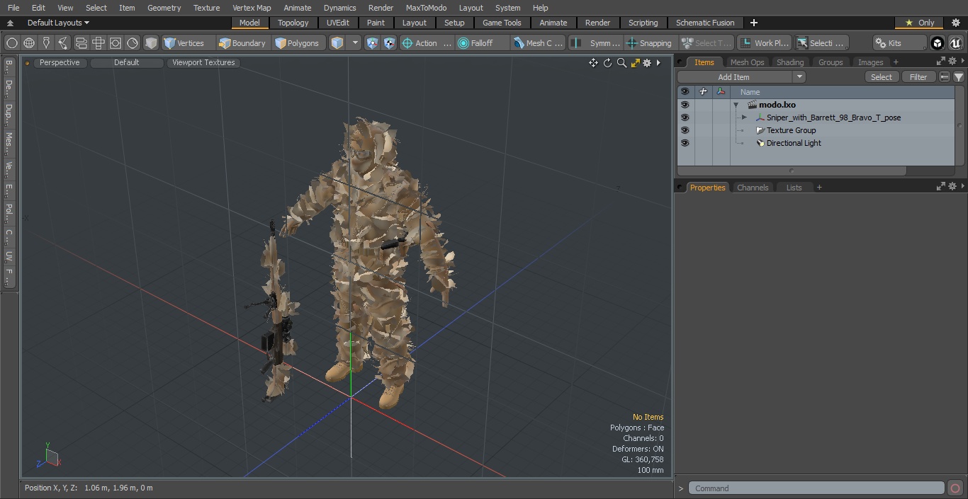Viewport: 968px width, 499px height.
Task: Select Vertices selection mode
Action: pyautogui.click(x=184, y=43)
